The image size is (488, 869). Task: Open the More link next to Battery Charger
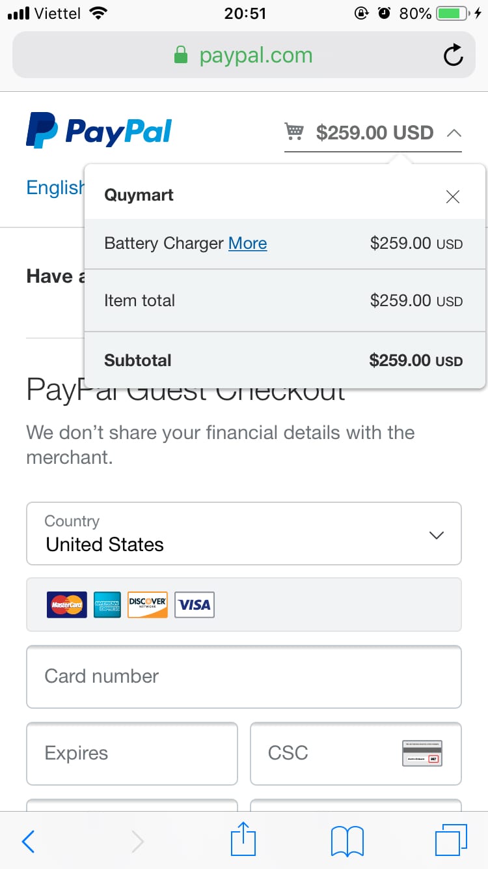point(247,244)
